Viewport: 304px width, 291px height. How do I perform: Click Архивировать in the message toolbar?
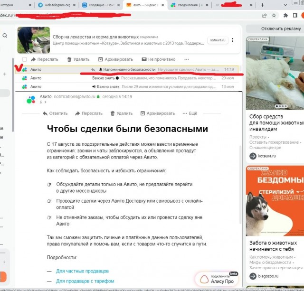point(158,113)
